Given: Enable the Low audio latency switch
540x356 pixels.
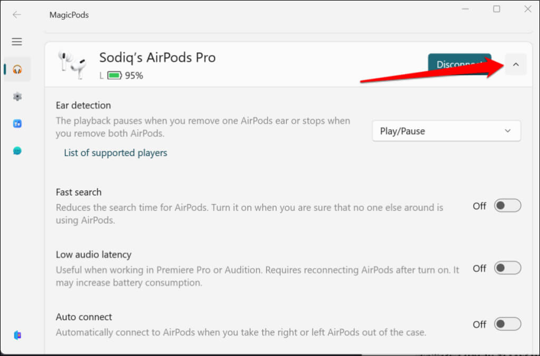Looking at the screenshot, I should (507, 268).
